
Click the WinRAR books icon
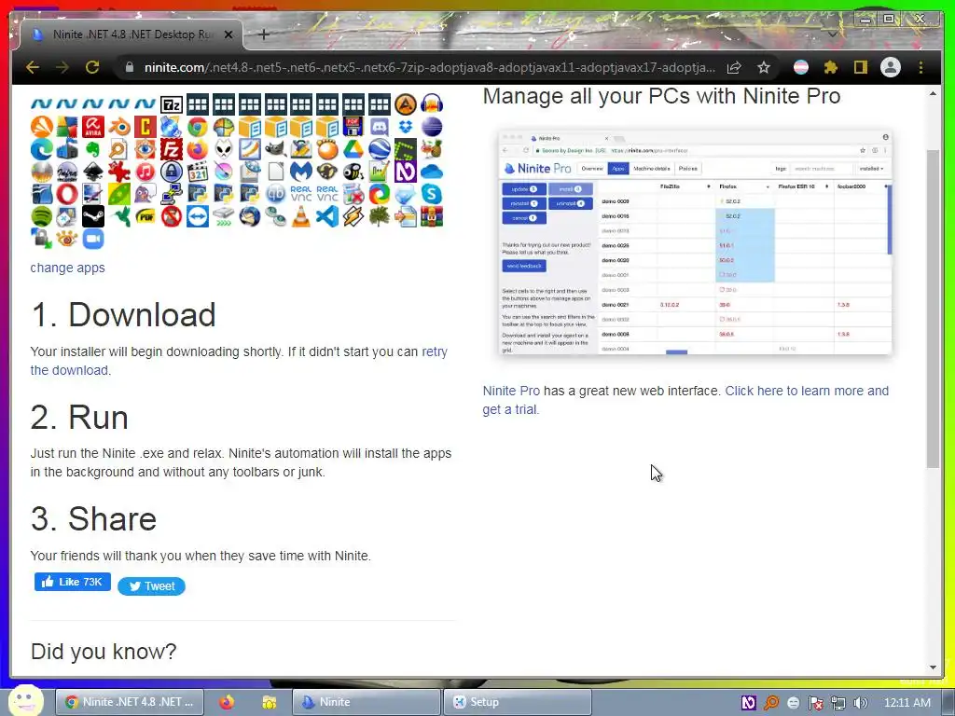tap(431, 216)
